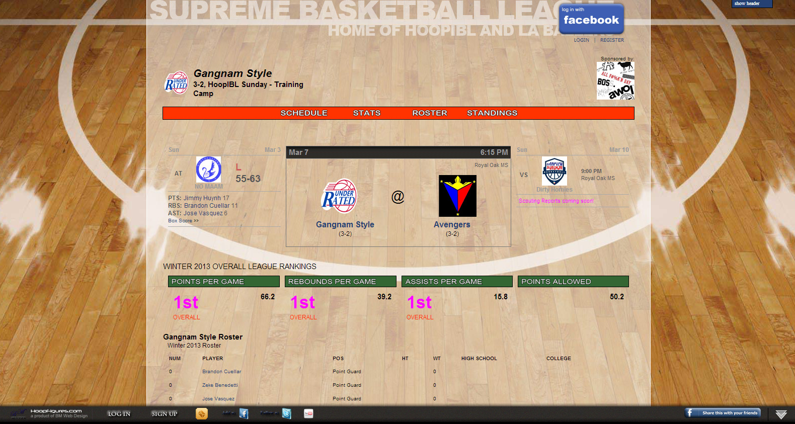Click Share this with your friends button

tap(723, 413)
